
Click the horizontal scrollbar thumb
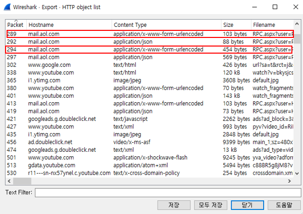tap(22, 181)
